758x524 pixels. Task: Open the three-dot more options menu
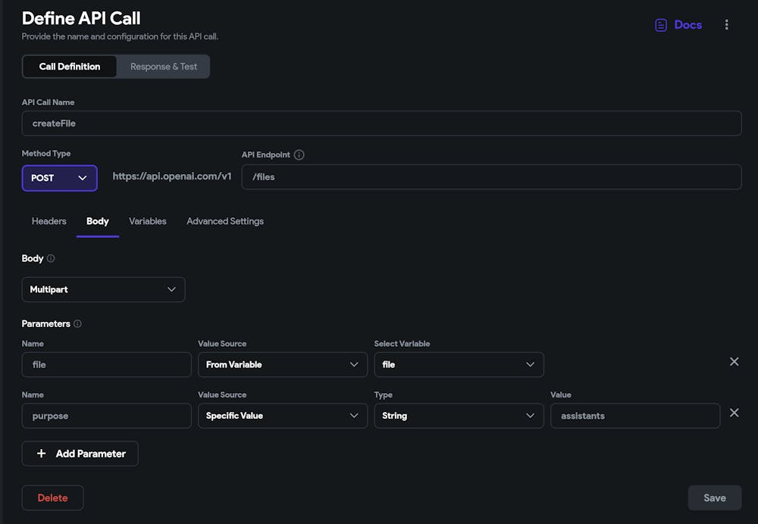[726, 25]
